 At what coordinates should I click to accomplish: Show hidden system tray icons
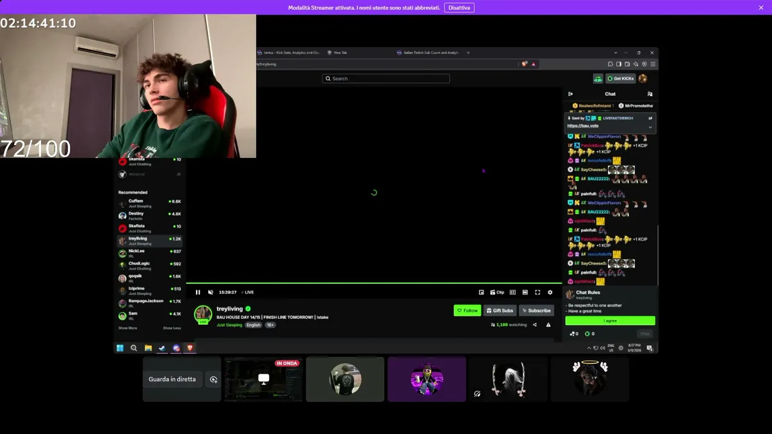pyautogui.click(x=589, y=348)
